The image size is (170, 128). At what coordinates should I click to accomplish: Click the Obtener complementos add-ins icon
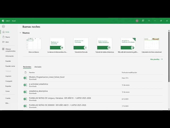click(3, 49)
